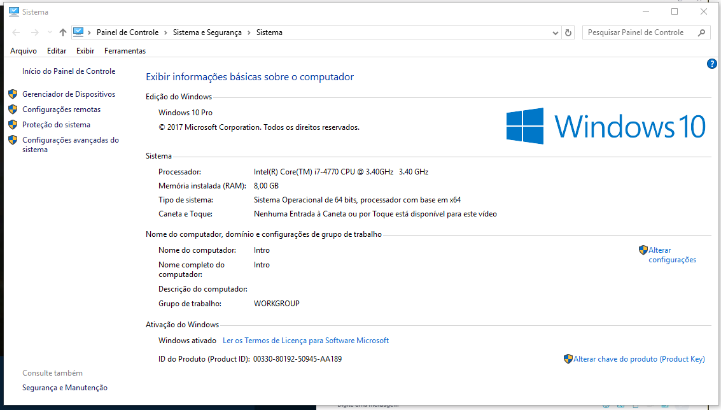Expand the chevron after Sistema e Segurança

pos(249,32)
